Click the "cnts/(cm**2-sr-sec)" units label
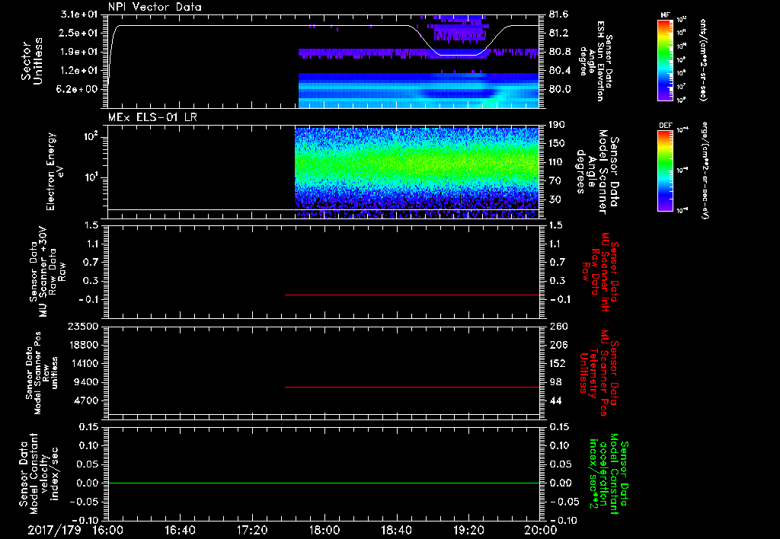This screenshot has width=780, height=539. click(703, 59)
